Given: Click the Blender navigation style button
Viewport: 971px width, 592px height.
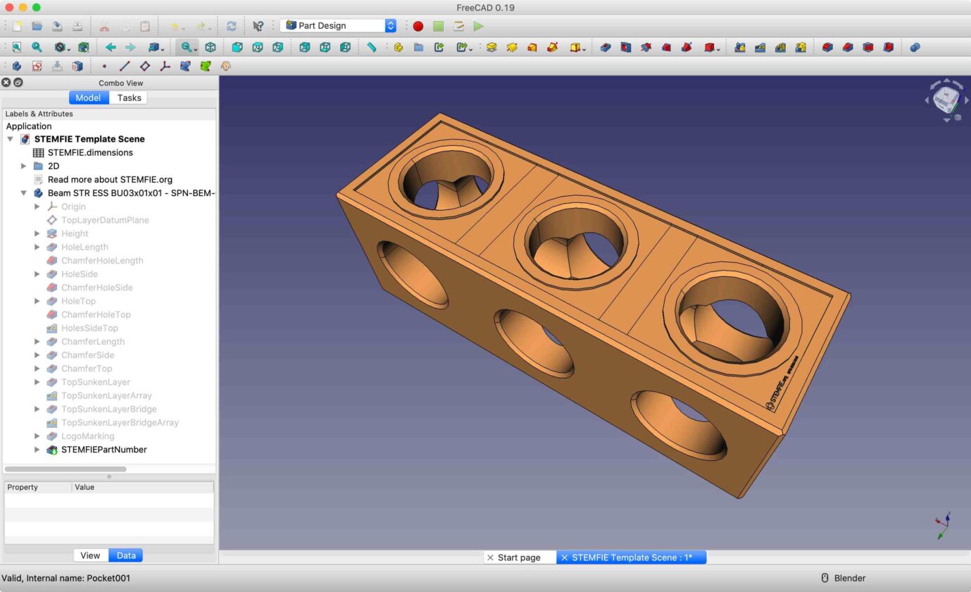Looking at the screenshot, I should (x=843, y=578).
